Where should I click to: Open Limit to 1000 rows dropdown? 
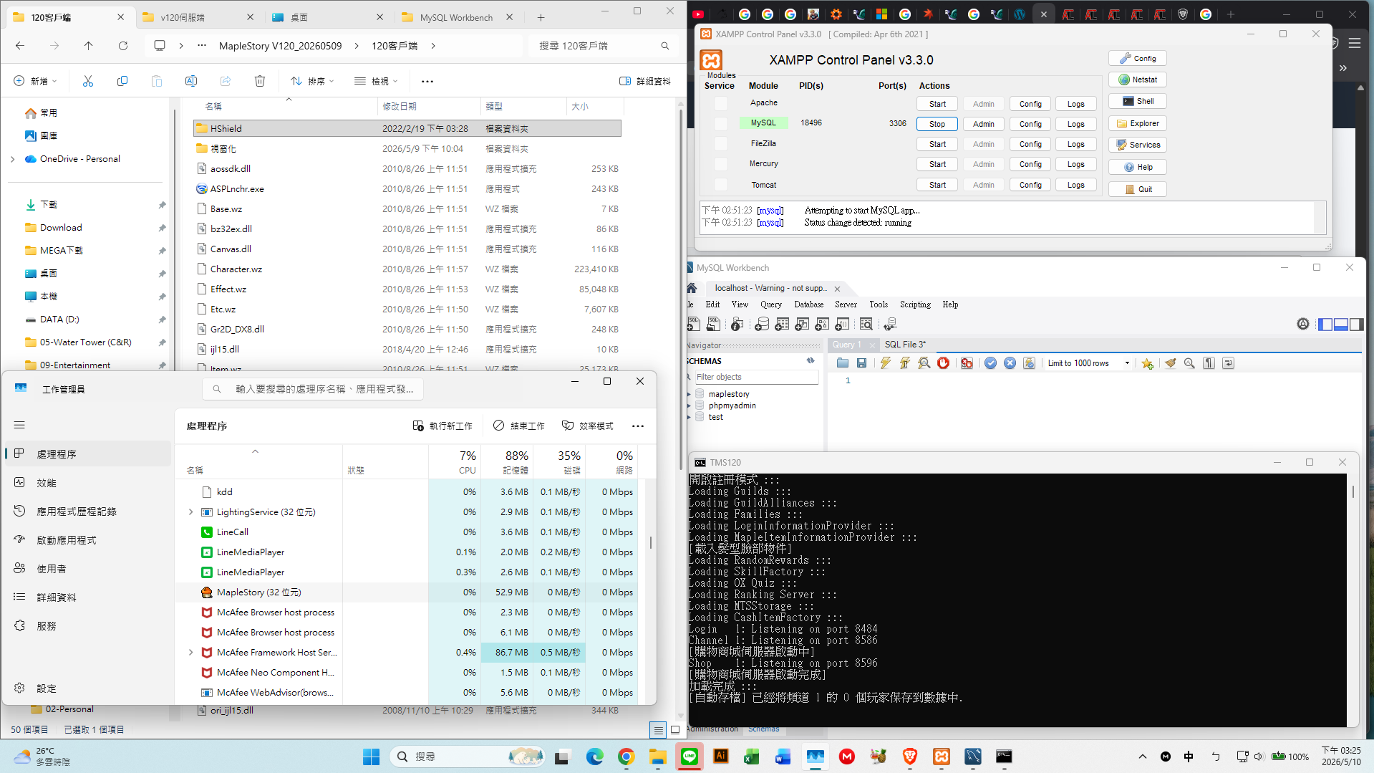(x=1089, y=363)
